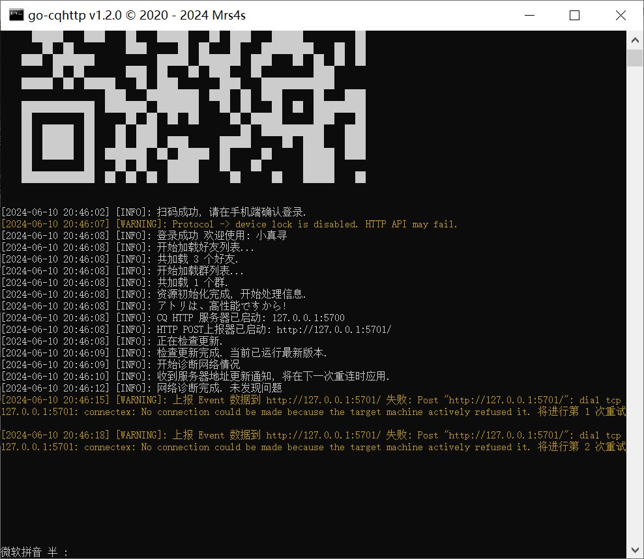The width and height of the screenshot is (644, 559).
Task: Click the log line '收到服务器地址更新通知'
Action: click(214, 377)
